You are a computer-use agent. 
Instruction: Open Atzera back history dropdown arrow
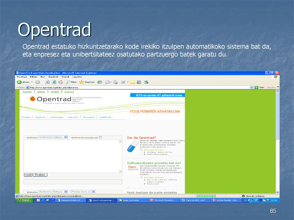tap(32, 82)
